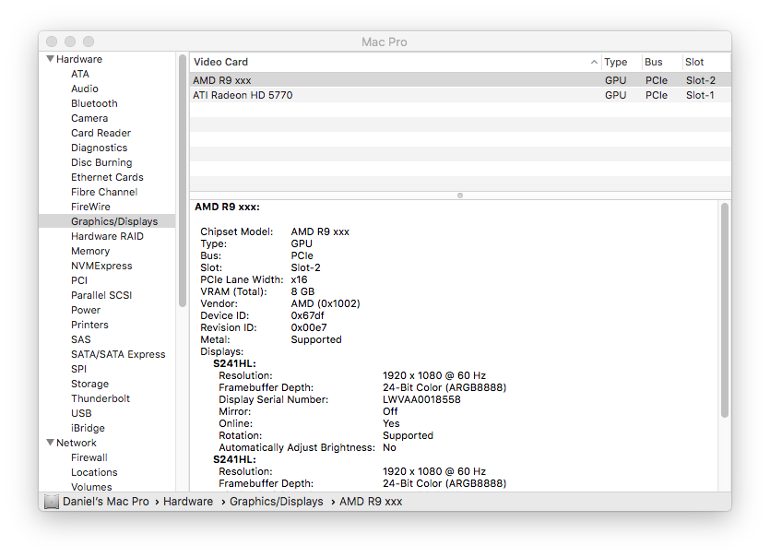This screenshot has height=557, width=770.
Task: Open Parallel SCSI entry
Action: click(101, 295)
